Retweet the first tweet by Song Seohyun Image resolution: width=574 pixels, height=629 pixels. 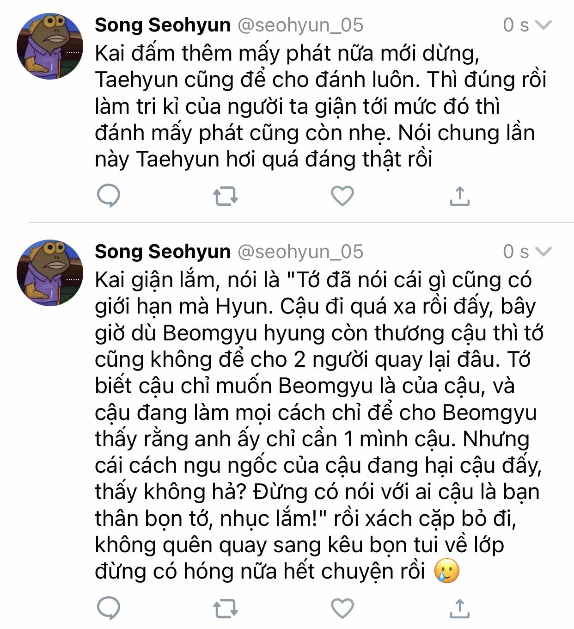pos(226,196)
